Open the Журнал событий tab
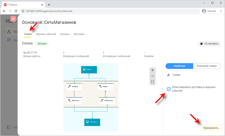This screenshot has height=136, width=225. pyautogui.click(x=46, y=34)
